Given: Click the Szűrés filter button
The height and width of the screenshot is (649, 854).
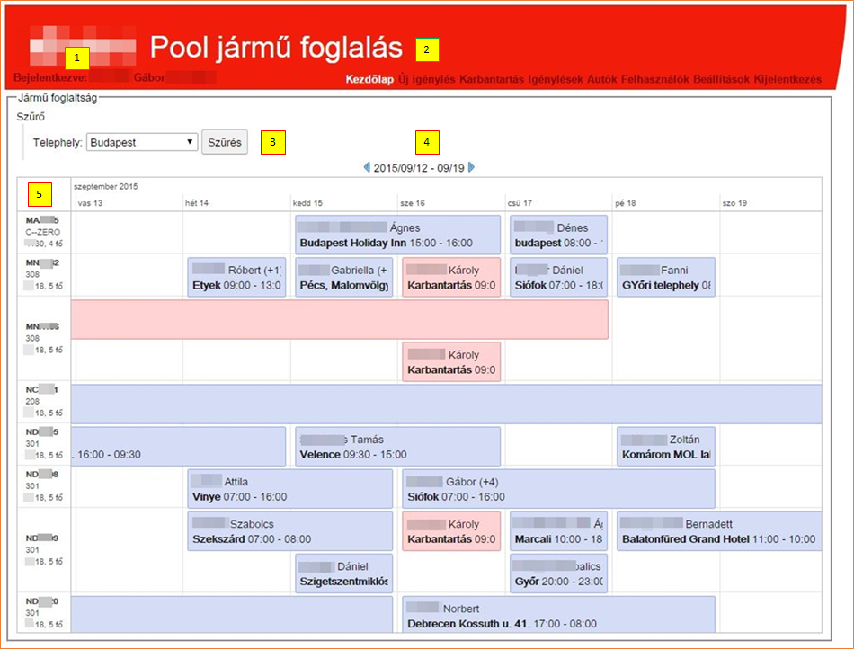Looking at the screenshot, I should coord(225,142).
